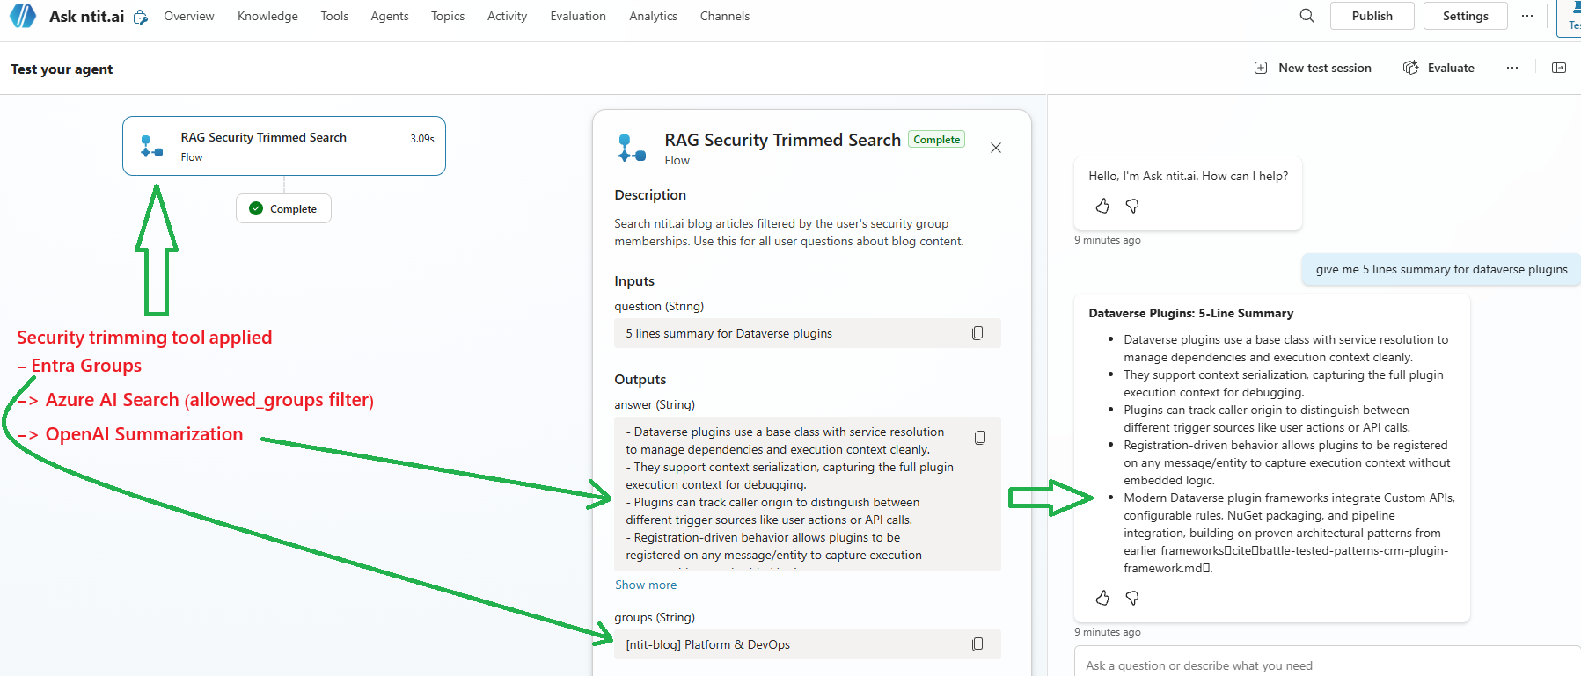Start a New test session
This screenshot has width=1581, height=676.
point(1313,68)
